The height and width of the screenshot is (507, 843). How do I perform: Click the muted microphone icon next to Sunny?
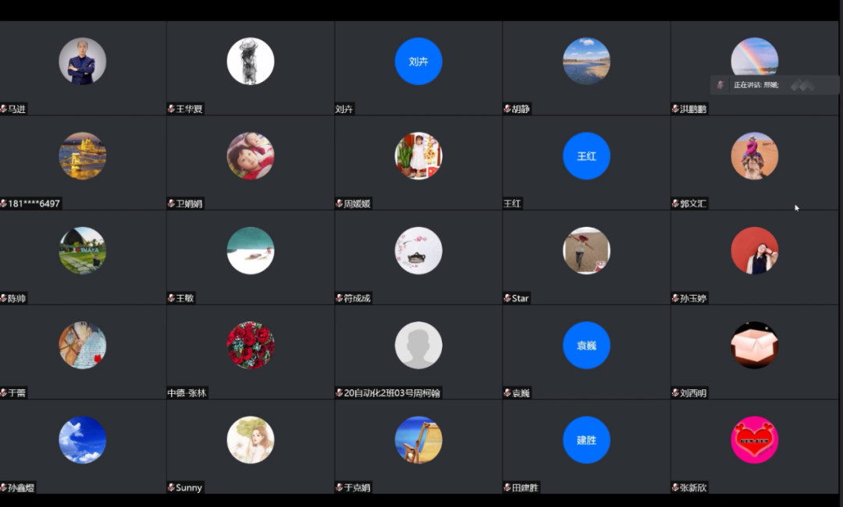[171, 487]
